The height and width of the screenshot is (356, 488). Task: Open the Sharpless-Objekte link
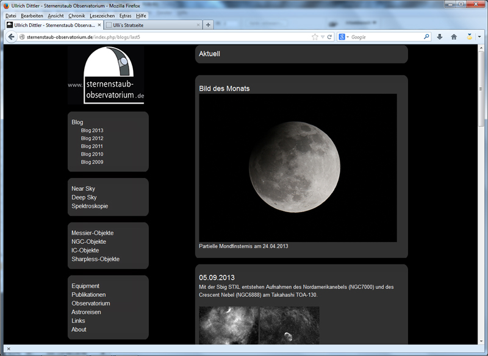coord(96,259)
